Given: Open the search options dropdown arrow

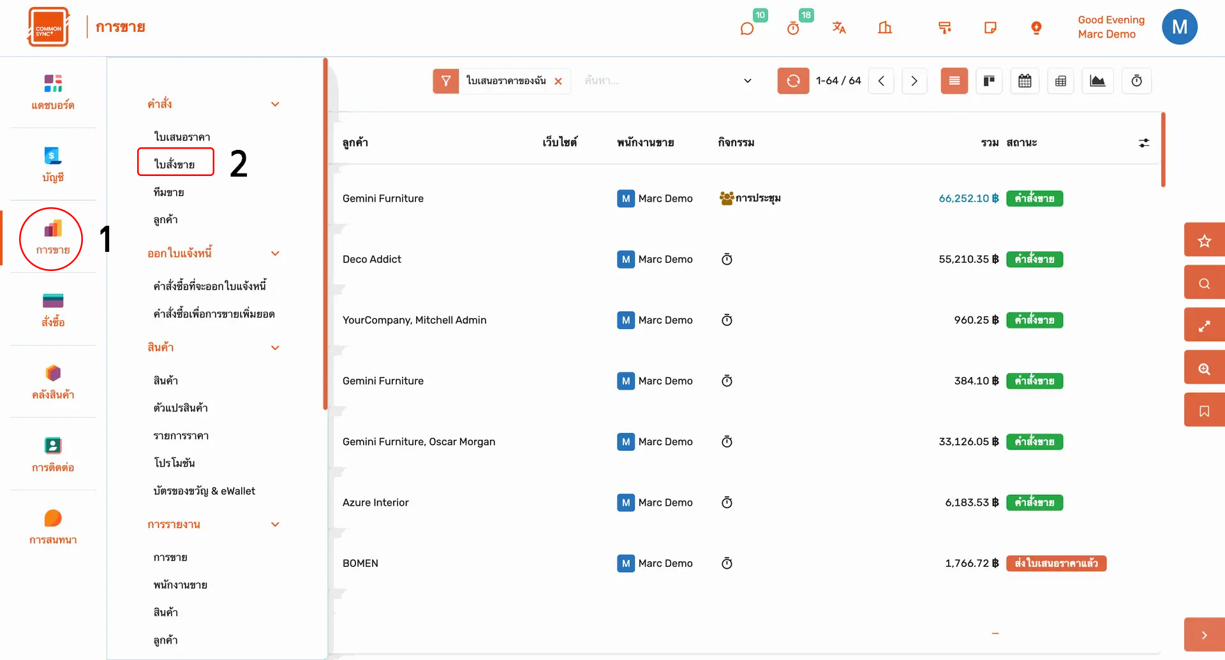Looking at the screenshot, I should pos(748,81).
